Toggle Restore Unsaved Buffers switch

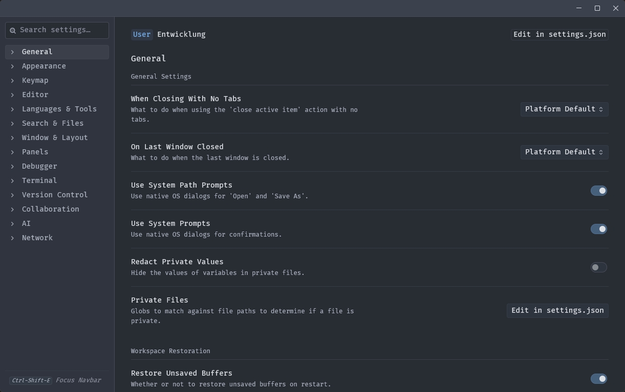pyautogui.click(x=598, y=379)
